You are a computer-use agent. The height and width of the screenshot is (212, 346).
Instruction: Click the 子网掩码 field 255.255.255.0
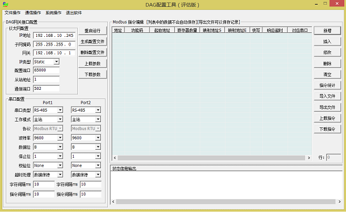[54, 44]
